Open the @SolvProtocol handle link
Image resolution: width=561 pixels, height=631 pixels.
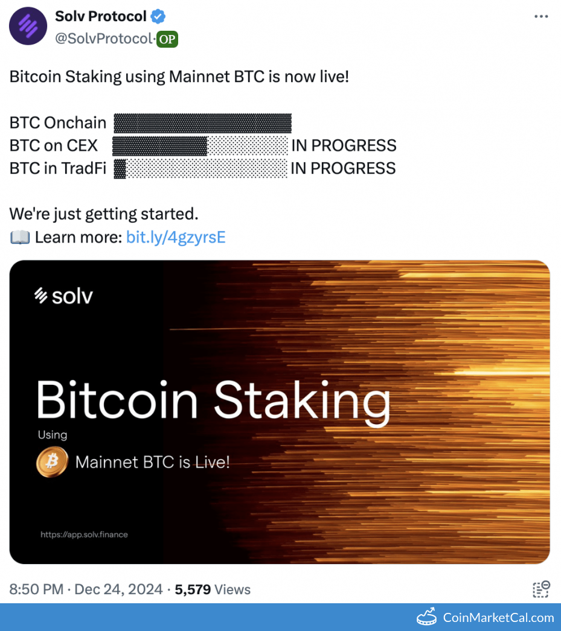coord(103,39)
